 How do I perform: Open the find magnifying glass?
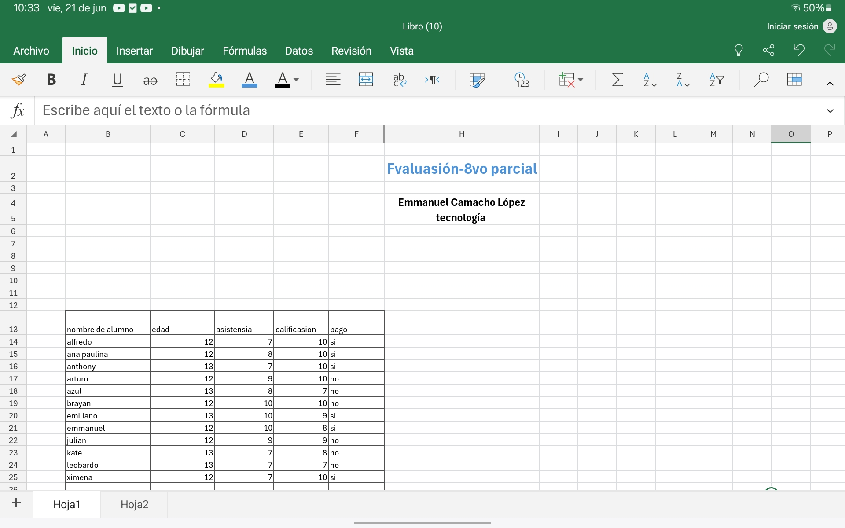[760, 80]
